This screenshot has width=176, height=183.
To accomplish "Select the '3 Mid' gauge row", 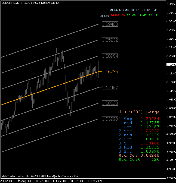I will pyautogui.click(x=139, y=147).
